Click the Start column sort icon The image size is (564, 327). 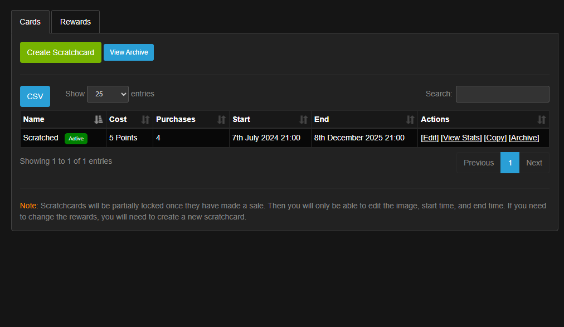(303, 119)
